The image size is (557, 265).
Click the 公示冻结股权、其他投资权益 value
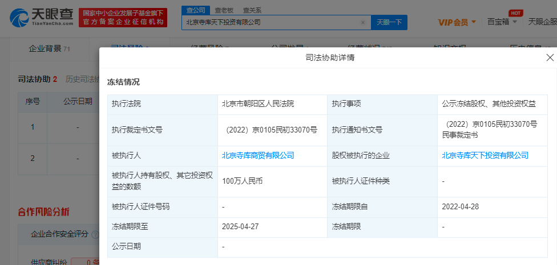489,104
